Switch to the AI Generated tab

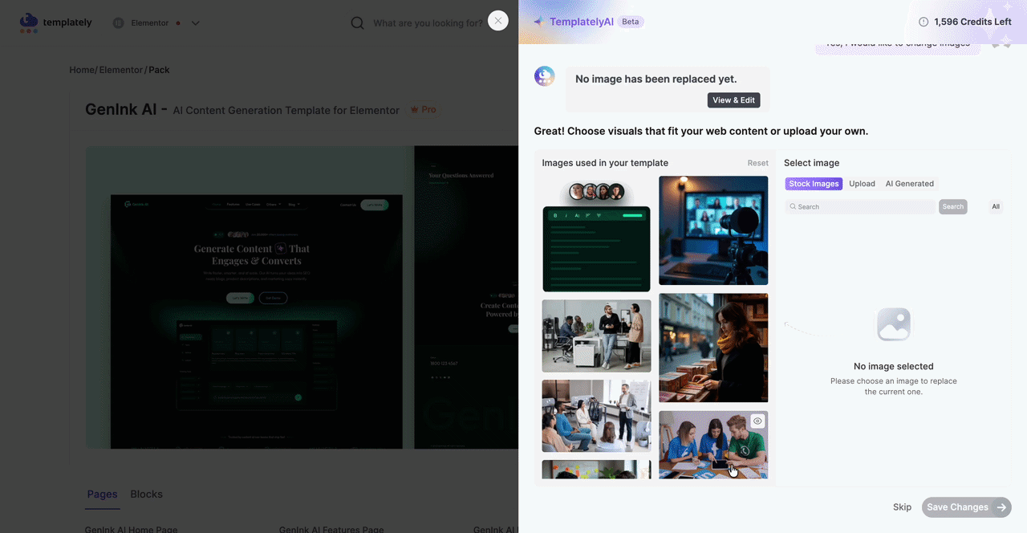[909, 184]
